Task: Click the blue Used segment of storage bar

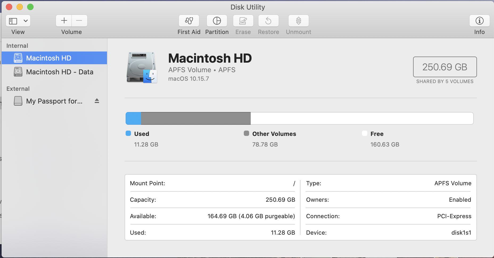Action: (x=133, y=118)
